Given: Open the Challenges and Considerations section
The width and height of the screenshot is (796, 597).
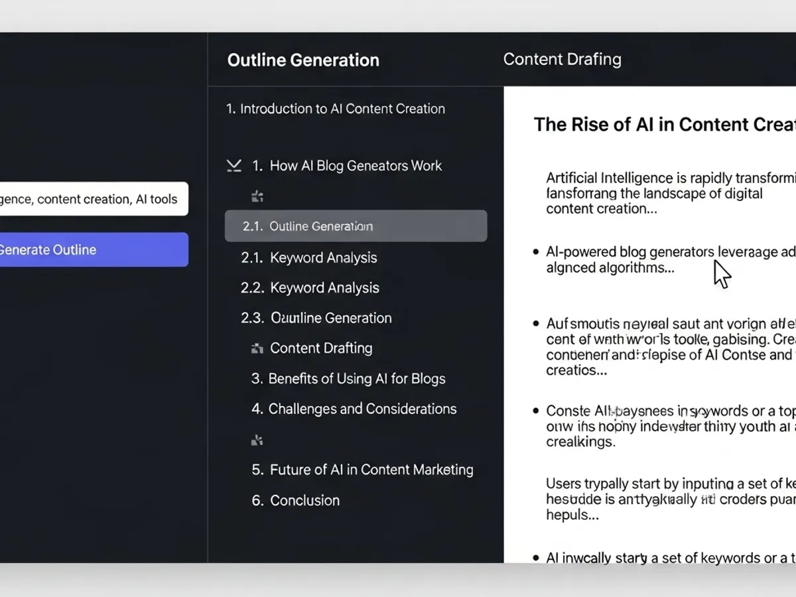Looking at the screenshot, I should [x=362, y=409].
